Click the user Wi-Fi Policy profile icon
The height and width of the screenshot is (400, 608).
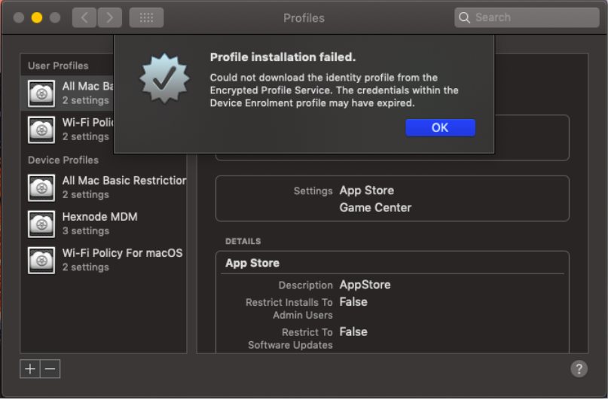pos(41,130)
